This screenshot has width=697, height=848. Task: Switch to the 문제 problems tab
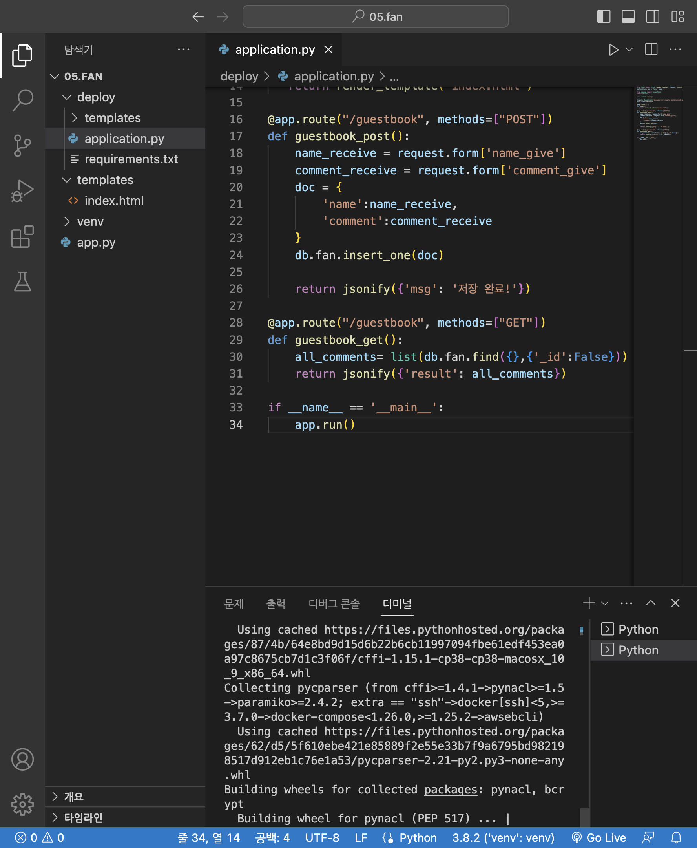234,603
